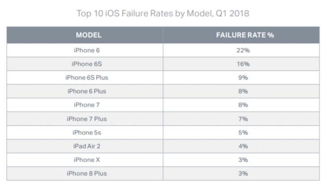Select the MODEL column header
The height and width of the screenshot is (189, 332).
pyautogui.click(x=88, y=35)
